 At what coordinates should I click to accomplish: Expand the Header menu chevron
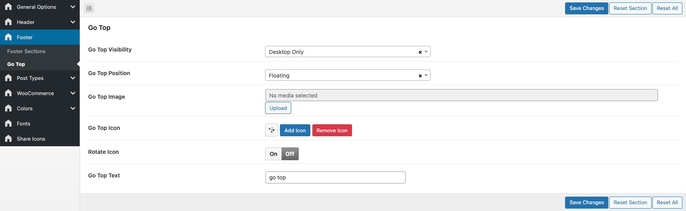click(73, 22)
